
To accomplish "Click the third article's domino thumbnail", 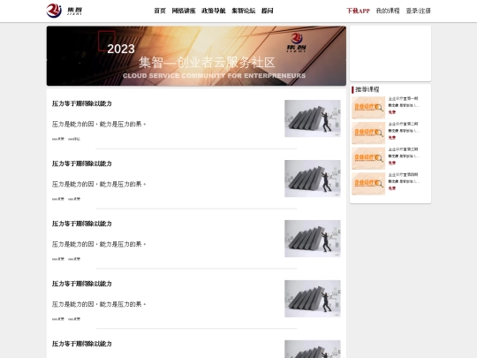I will pos(313,239).
